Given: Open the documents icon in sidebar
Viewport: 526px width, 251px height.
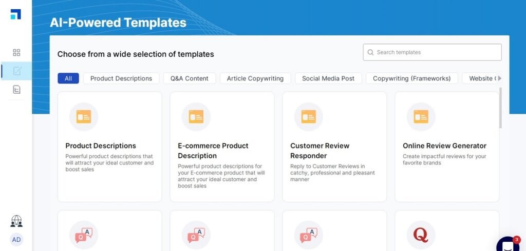Looking at the screenshot, I should [16, 90].
